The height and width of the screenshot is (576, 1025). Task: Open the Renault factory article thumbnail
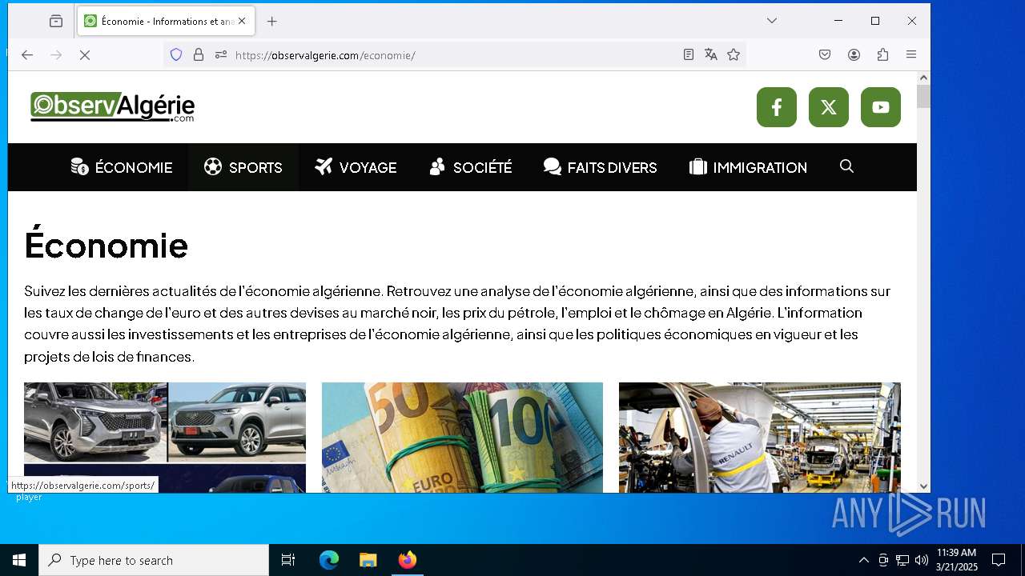point(760,438)
